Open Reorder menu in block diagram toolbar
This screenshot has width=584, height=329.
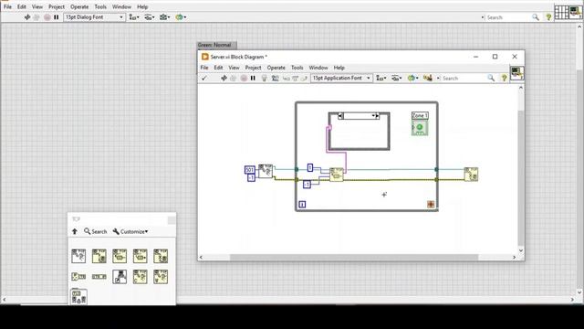412,78
